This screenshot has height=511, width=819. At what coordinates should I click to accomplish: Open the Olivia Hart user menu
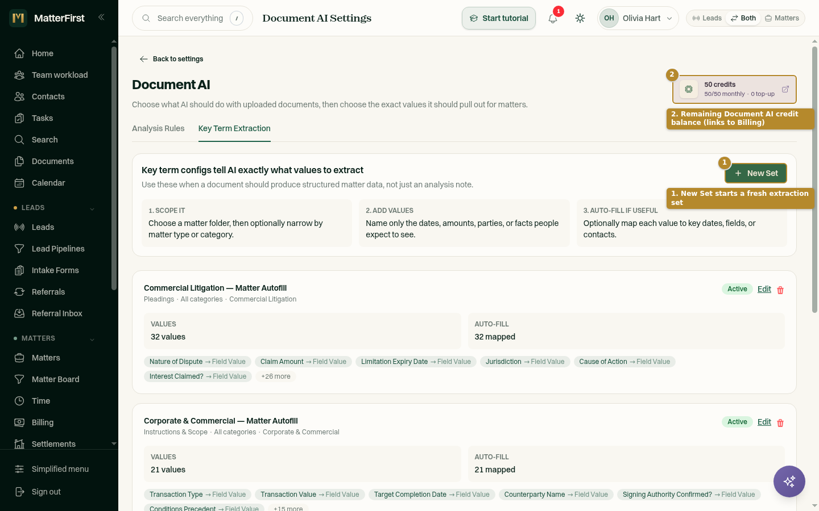coord(638,18)
